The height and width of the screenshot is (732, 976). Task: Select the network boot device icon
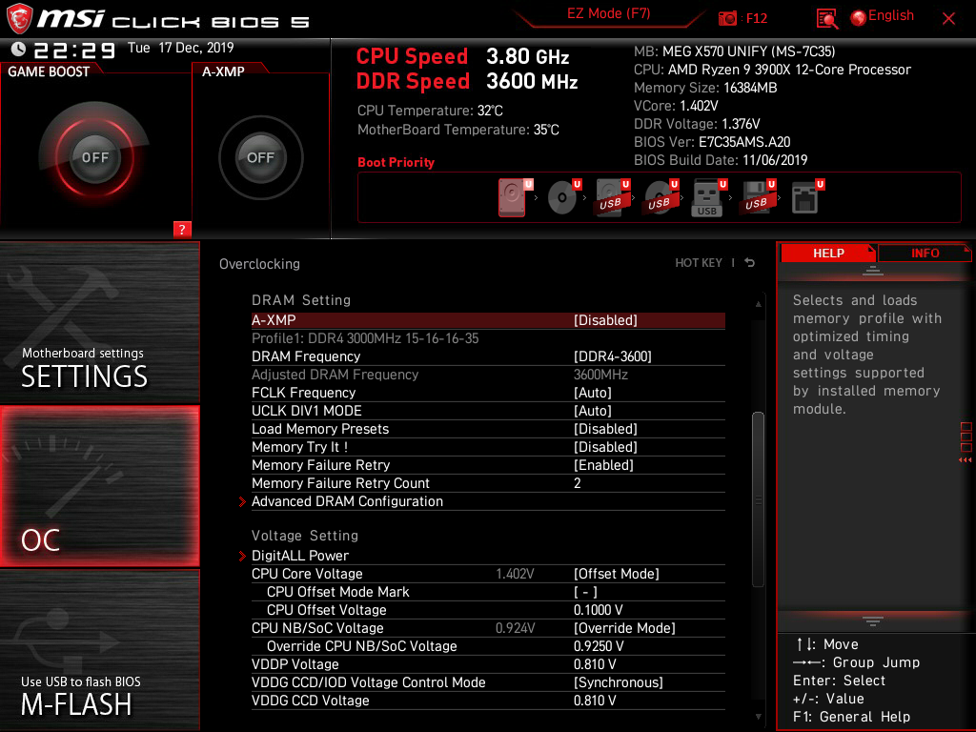click(x=806, y=197)
